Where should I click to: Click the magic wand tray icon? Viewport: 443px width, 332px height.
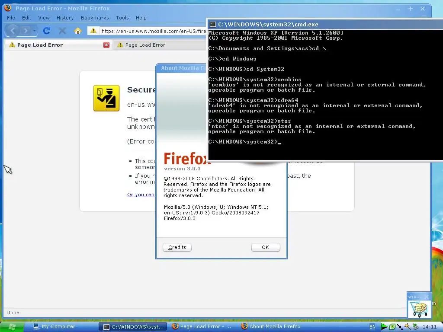click(x=408, y=327)
